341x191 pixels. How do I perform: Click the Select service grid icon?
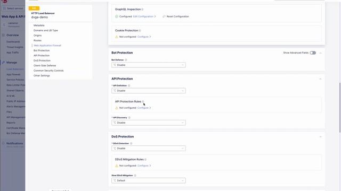pos(4,8)
